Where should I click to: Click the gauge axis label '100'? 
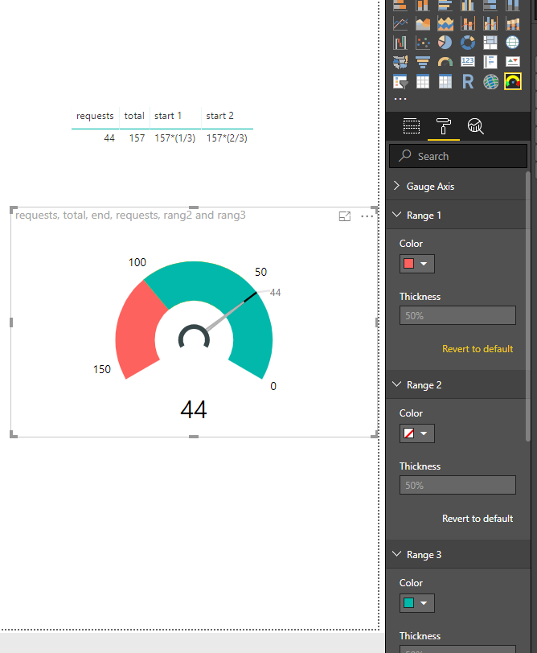137,262
